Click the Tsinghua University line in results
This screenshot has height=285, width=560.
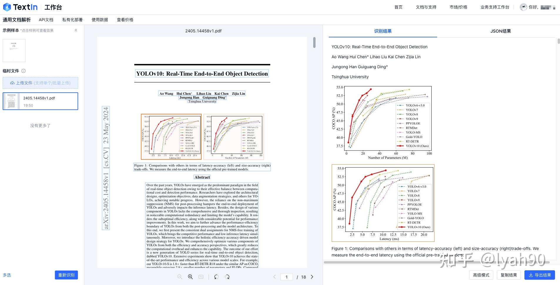pos(350,77)
